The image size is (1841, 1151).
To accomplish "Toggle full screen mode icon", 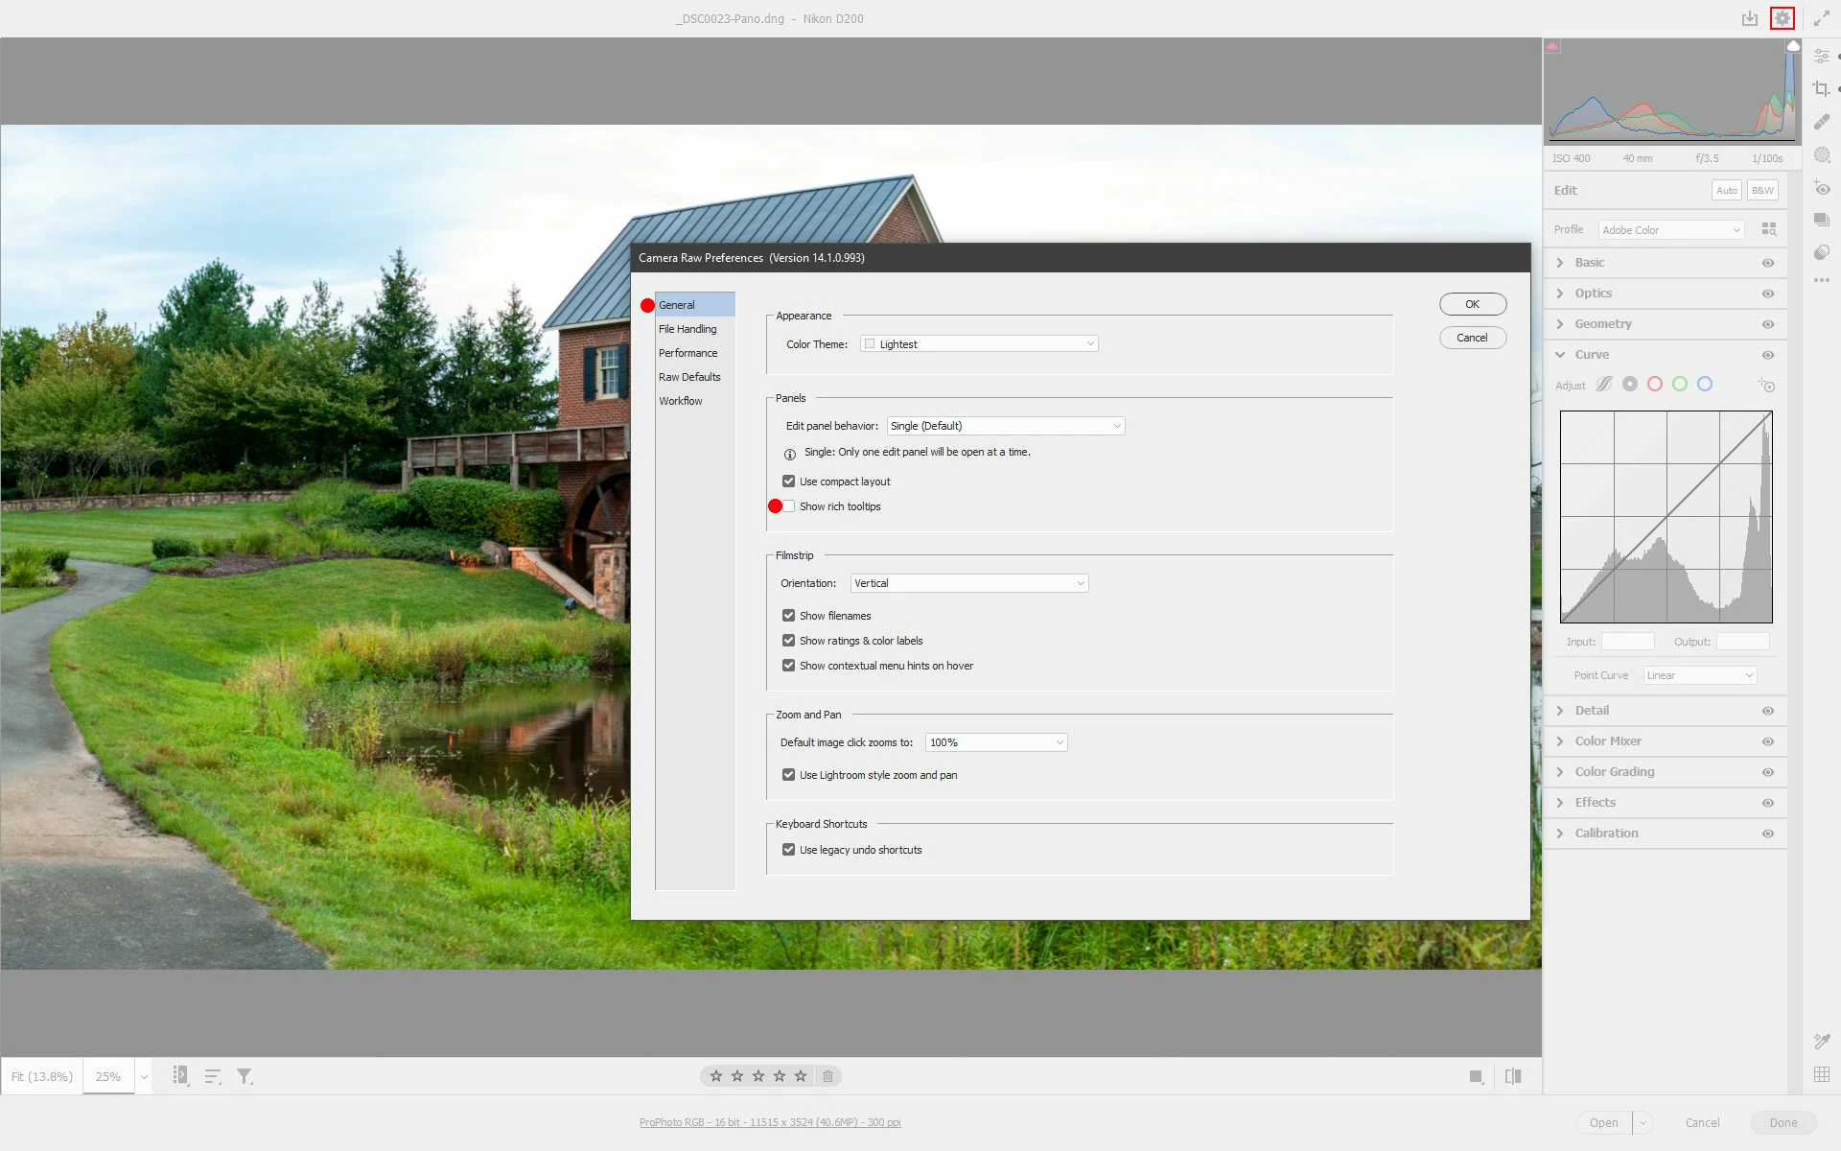I will pos(1821,18).
